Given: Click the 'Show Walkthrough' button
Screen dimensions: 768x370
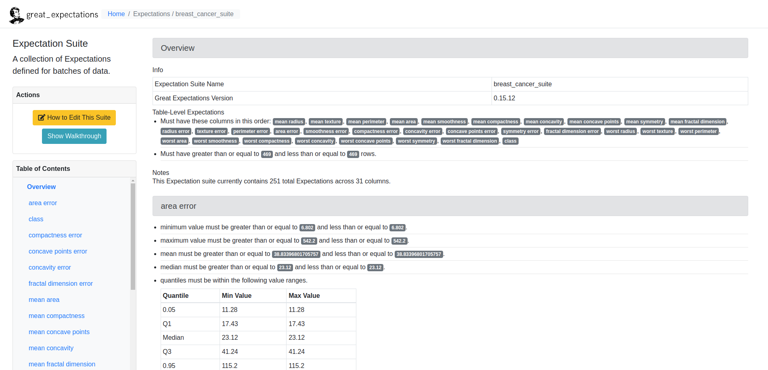Looking at the screenshot, I should (x=74, y=136).
